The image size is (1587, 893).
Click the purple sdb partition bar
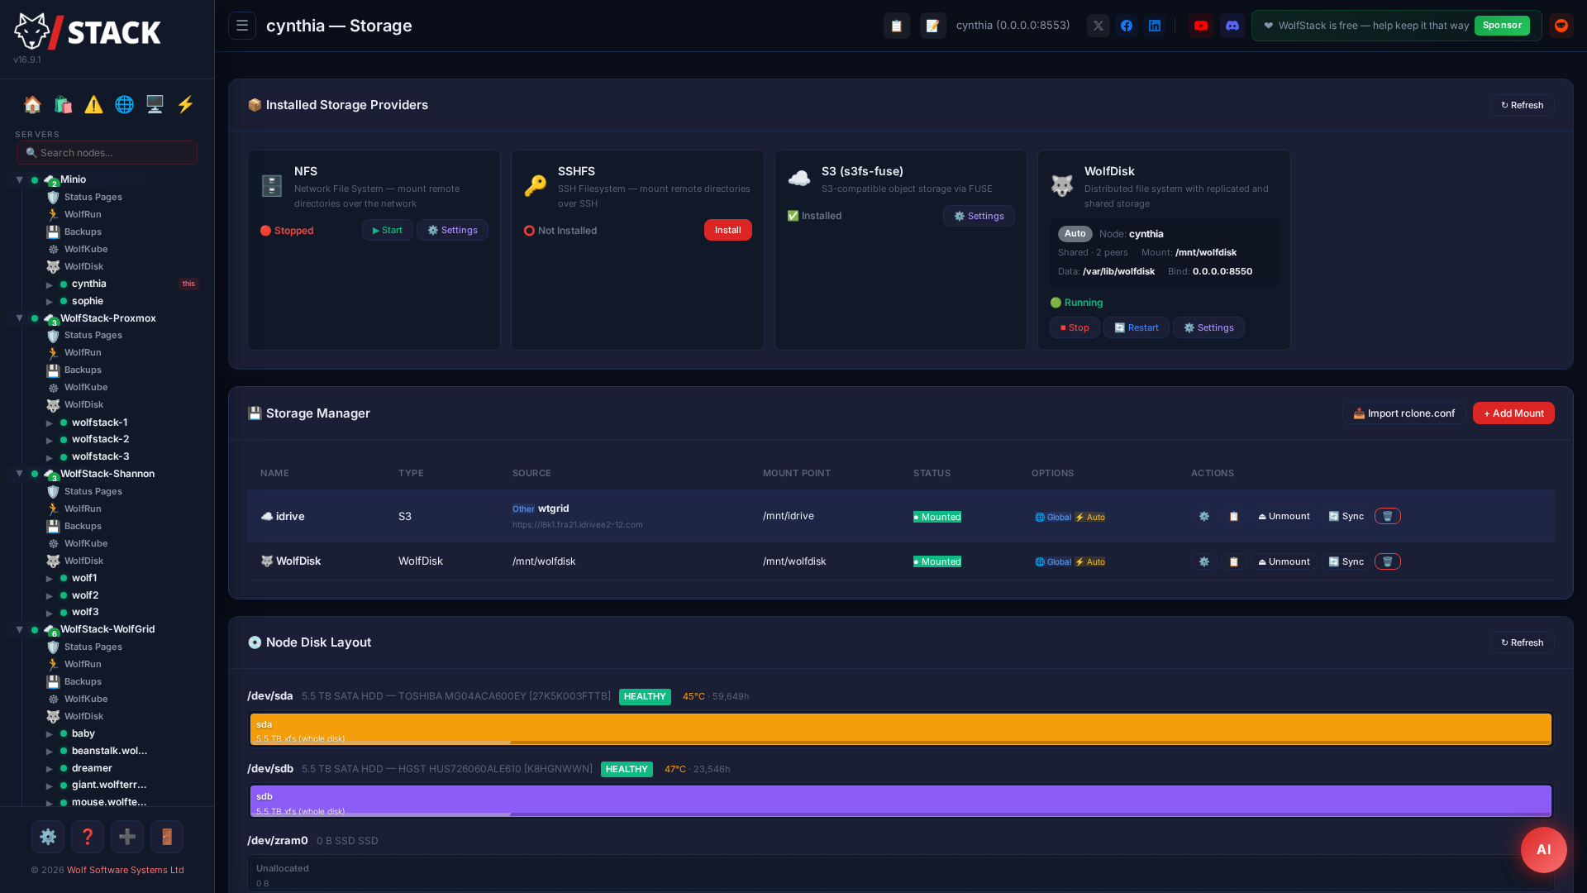point(901,801)
